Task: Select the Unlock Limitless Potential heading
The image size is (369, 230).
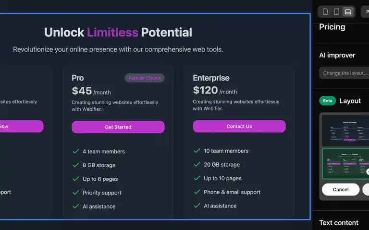Action: 118,33
